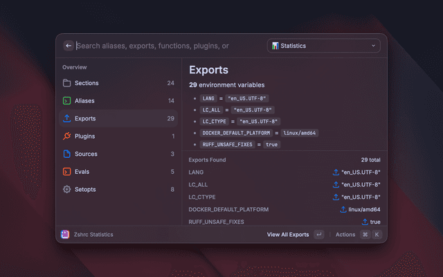
Task: Select the LC_ALL row in Exports Found
Action: point(284,184)
